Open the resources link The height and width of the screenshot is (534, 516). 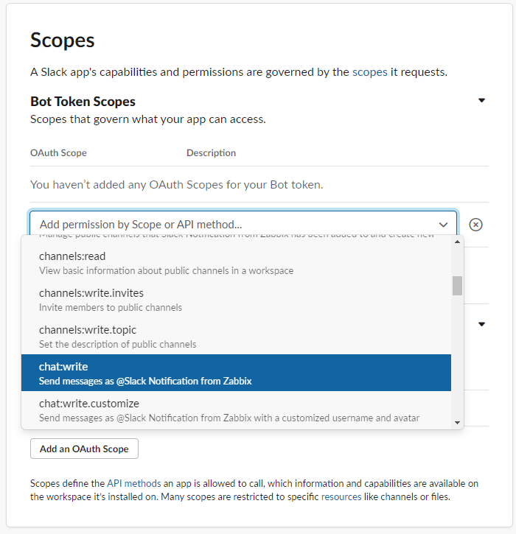[x=341, y=496]
